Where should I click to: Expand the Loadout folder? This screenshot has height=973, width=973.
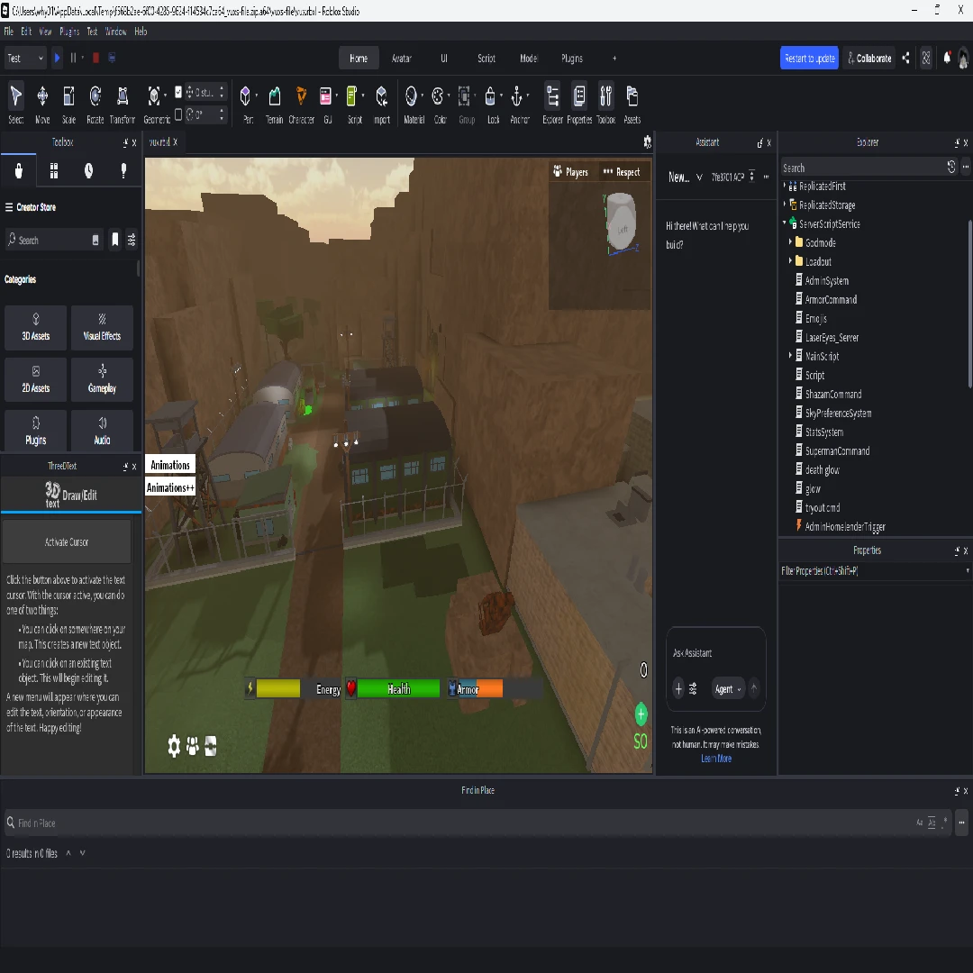tap(790, 260)
